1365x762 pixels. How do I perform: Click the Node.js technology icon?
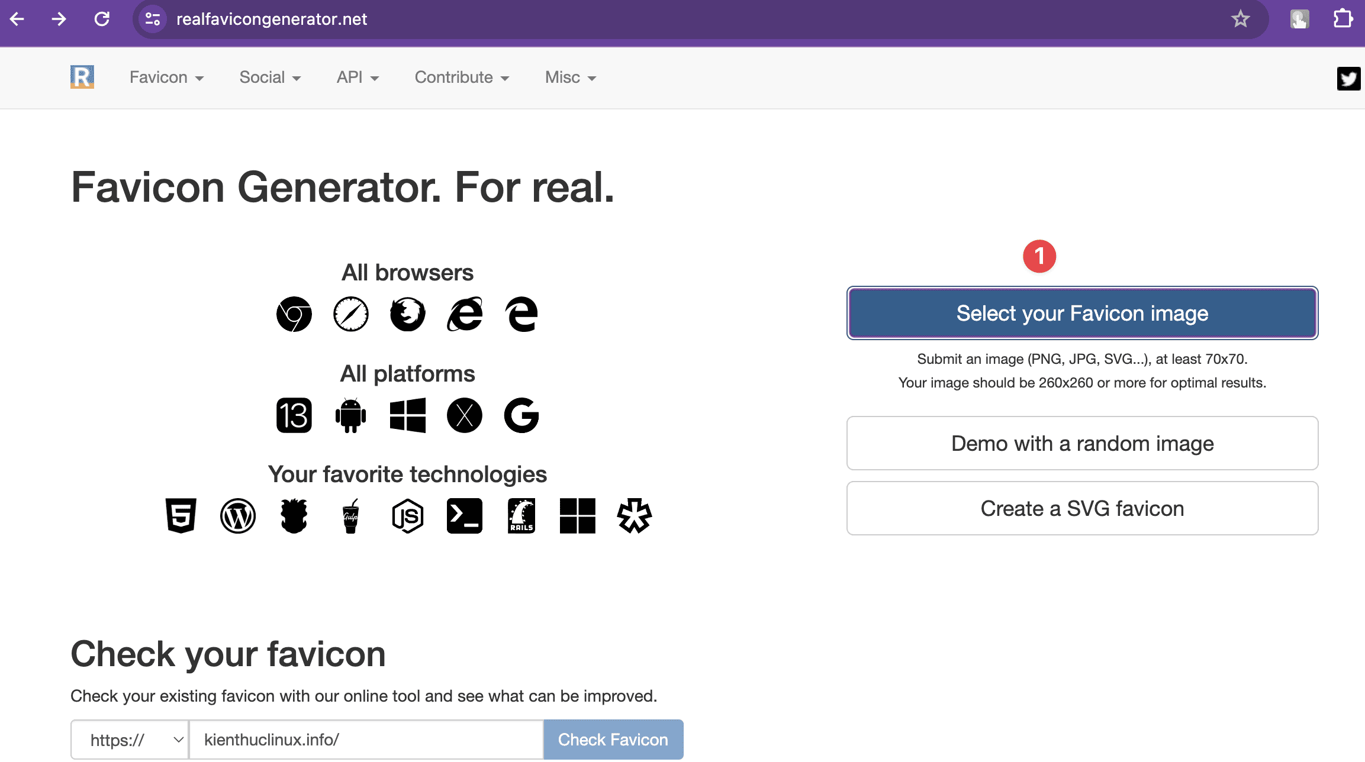coord(407,516)
